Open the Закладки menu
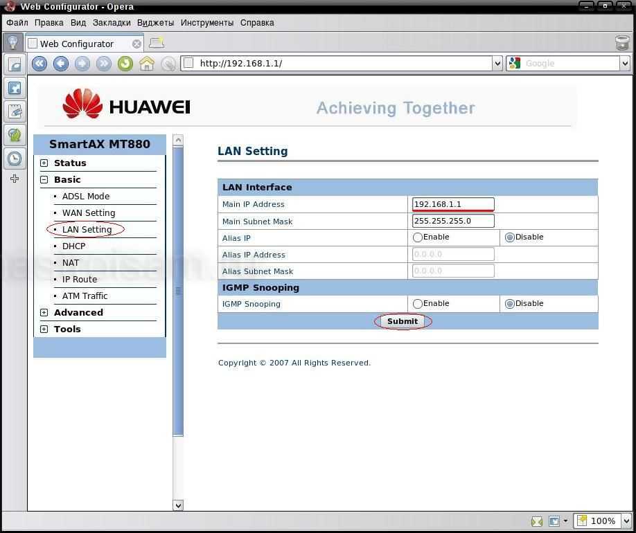Image resolution: width=636 pixels, height=533 pixels. coord(112,23)
